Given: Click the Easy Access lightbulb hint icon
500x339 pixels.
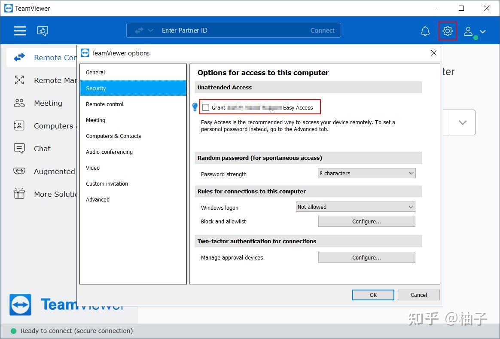Looking at the screenshot, I should tap(195, 107).
